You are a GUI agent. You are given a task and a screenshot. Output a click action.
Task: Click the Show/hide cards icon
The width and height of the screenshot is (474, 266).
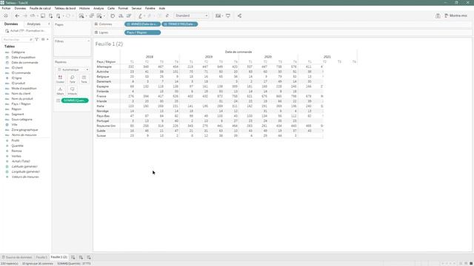(218, 16)
